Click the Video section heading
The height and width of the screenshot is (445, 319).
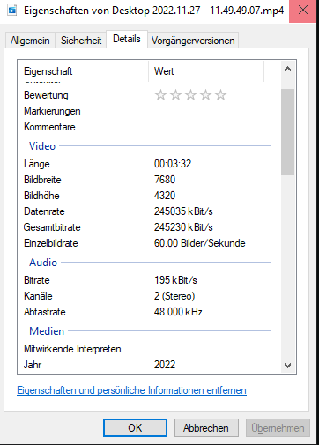tap(42, 146)
